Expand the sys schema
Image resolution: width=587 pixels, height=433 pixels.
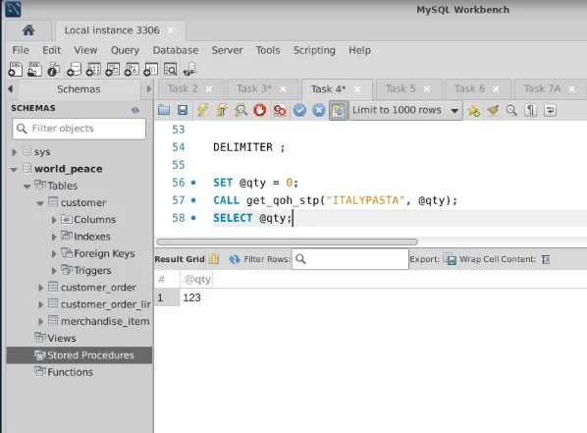click(14, 152)
